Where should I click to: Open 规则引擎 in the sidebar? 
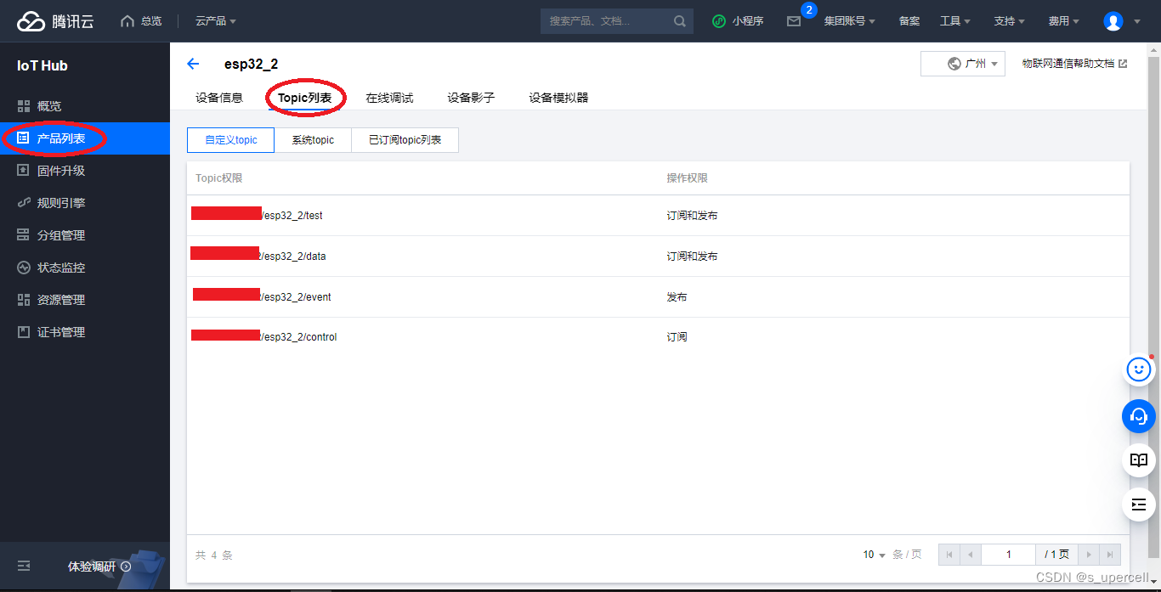pyautogui.click(x=61, y=203)
